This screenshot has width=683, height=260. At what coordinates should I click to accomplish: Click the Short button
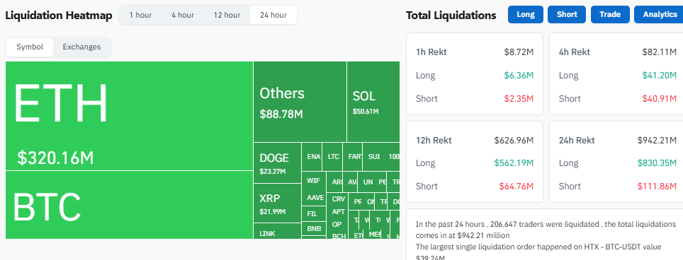(x=567, y=14)
